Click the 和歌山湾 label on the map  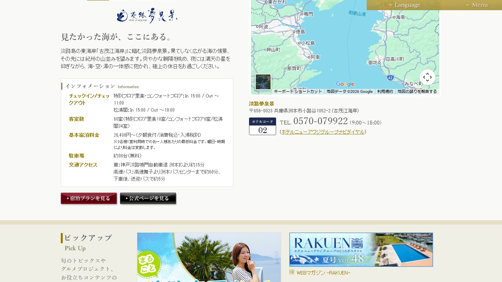pos(357,14)
